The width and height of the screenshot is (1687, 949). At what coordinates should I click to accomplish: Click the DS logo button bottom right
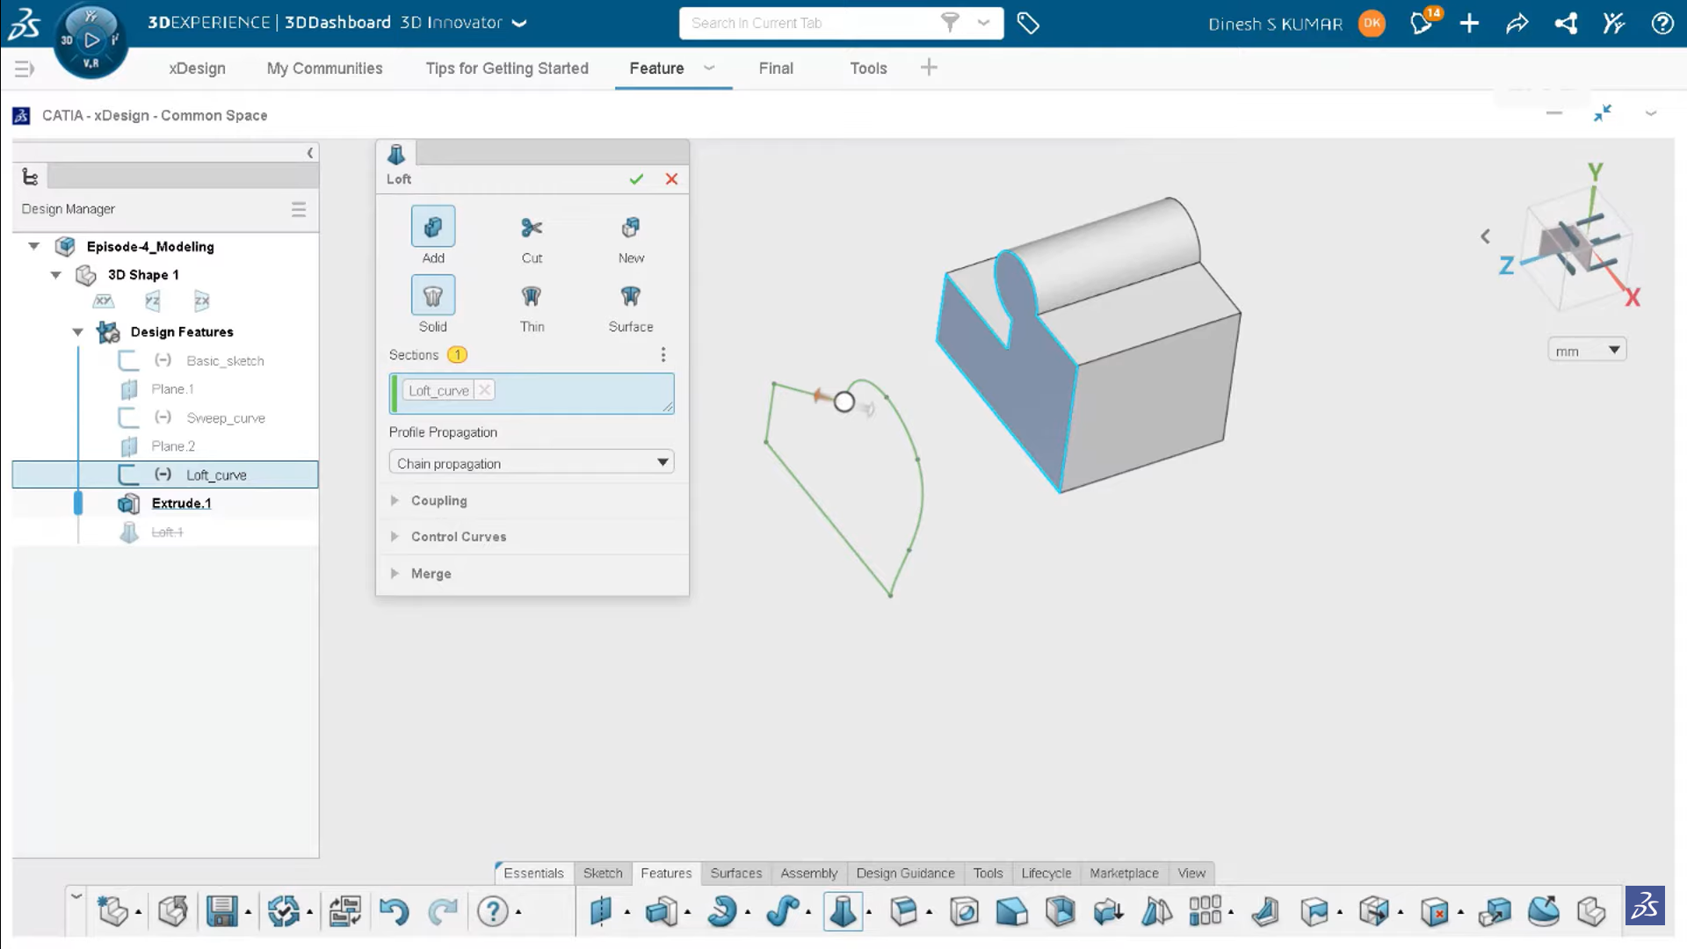(1645, 906)
